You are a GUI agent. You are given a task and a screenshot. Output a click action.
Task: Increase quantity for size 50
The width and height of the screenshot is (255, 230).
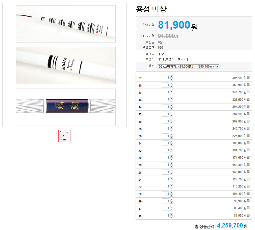click(x=171, y=84)
